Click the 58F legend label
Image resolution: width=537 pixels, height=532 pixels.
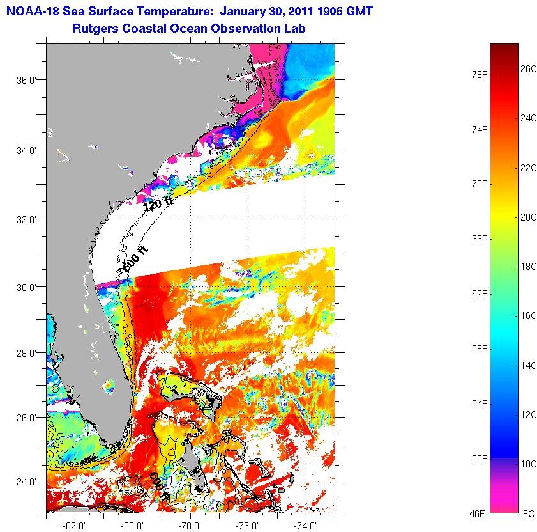[x=480, y=349]
